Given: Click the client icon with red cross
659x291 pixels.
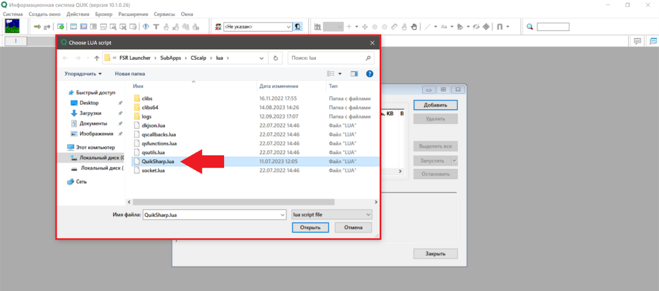Looking at the screenshot, I should click(218, 26).
